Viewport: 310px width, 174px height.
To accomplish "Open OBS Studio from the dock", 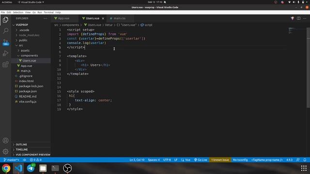I will click(67, 168).
